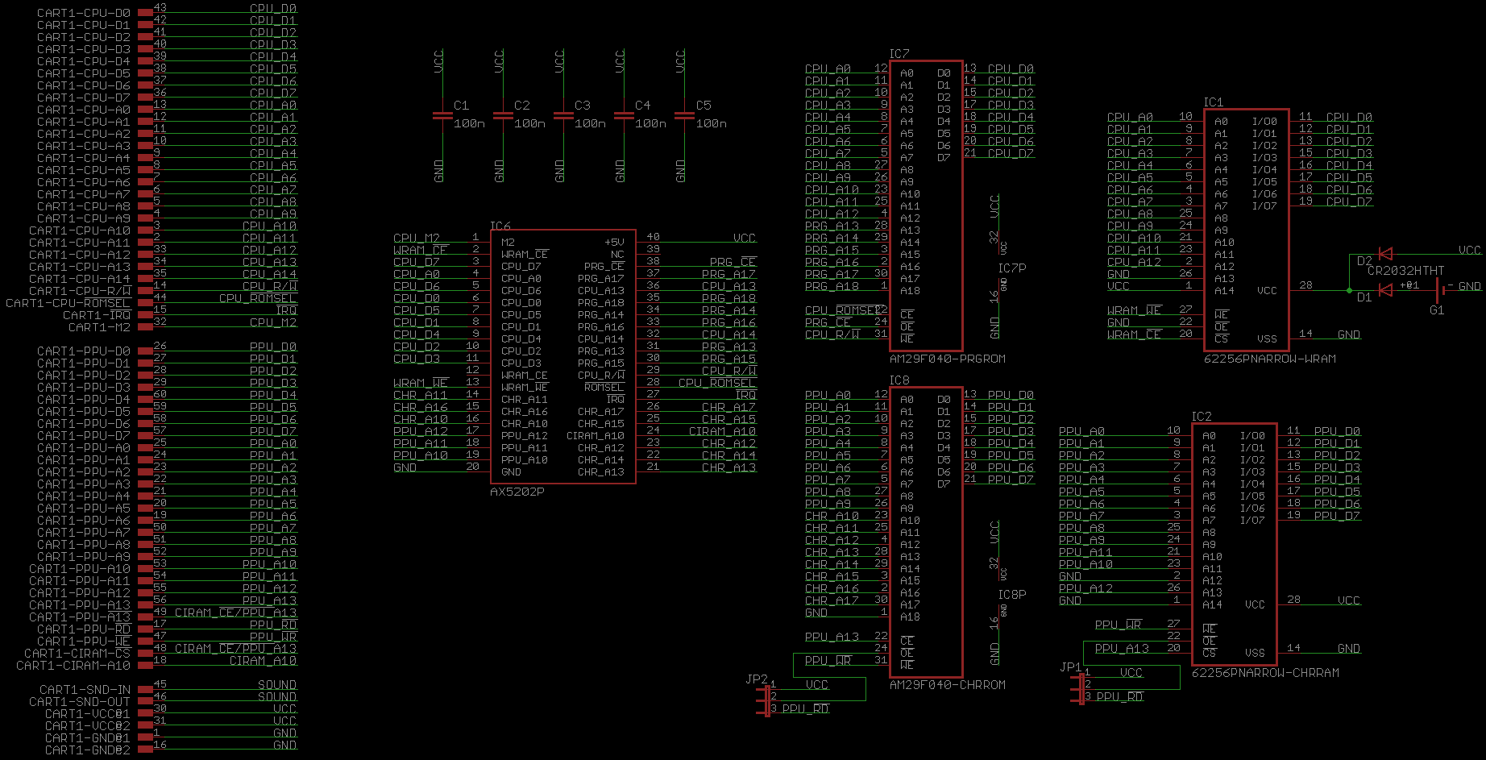Click the CR2032HTHT battery holder label
The image size is (1486, 760).
click(x=1406, y=271)
